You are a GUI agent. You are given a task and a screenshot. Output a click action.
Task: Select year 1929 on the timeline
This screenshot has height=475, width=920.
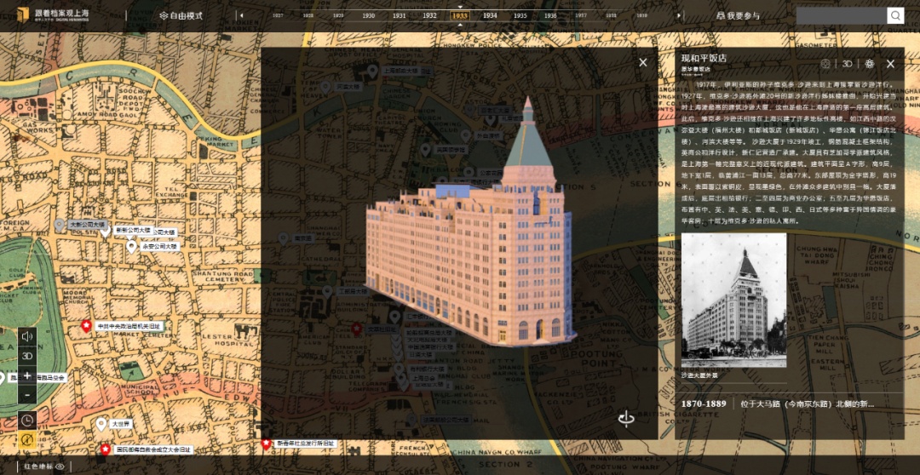(x=338, y=16)
